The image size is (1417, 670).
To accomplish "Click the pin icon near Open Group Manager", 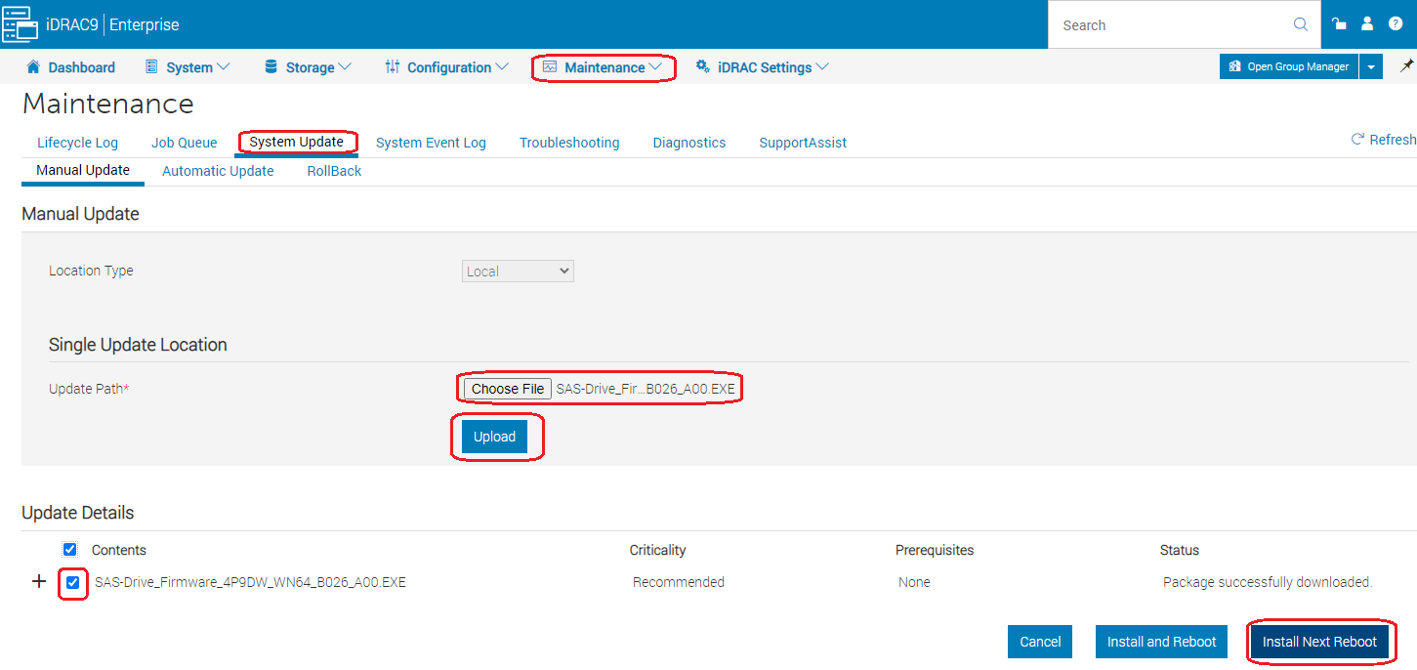I will click(x=1407, y=66).
